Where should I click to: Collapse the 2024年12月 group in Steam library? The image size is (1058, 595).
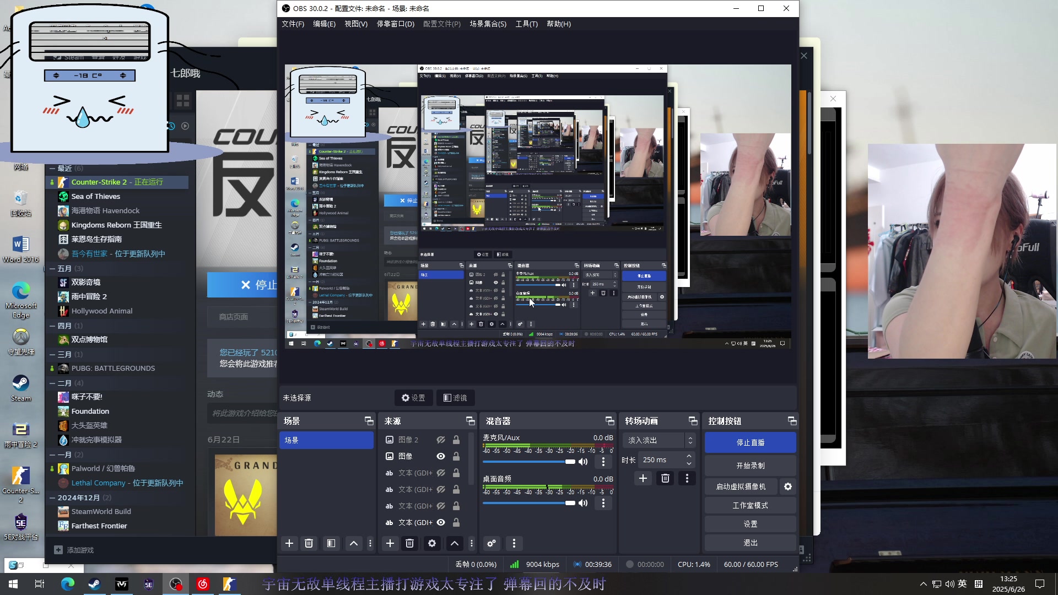pyautogui.click(x=52, y=497)
